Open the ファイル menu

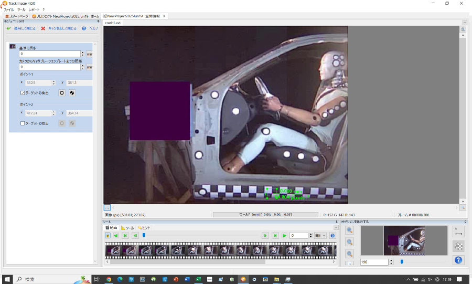pos(9,9)
